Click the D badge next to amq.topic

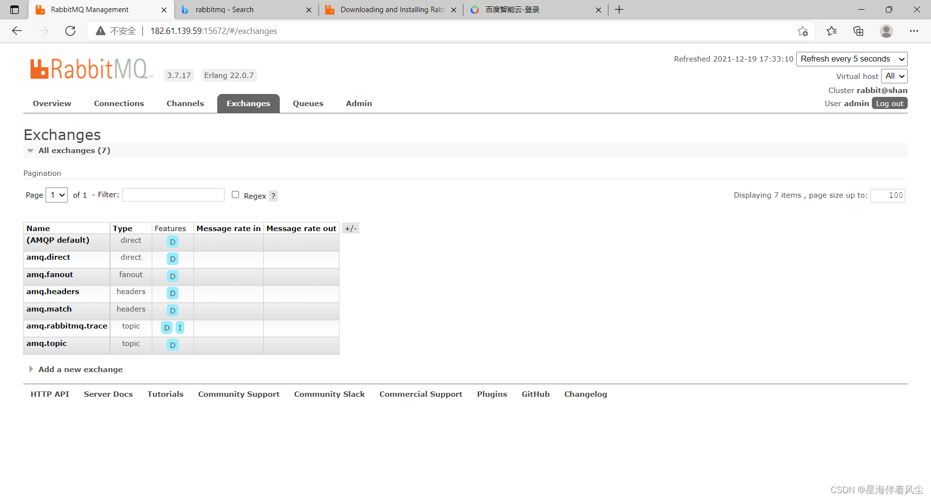click(172, 345)
